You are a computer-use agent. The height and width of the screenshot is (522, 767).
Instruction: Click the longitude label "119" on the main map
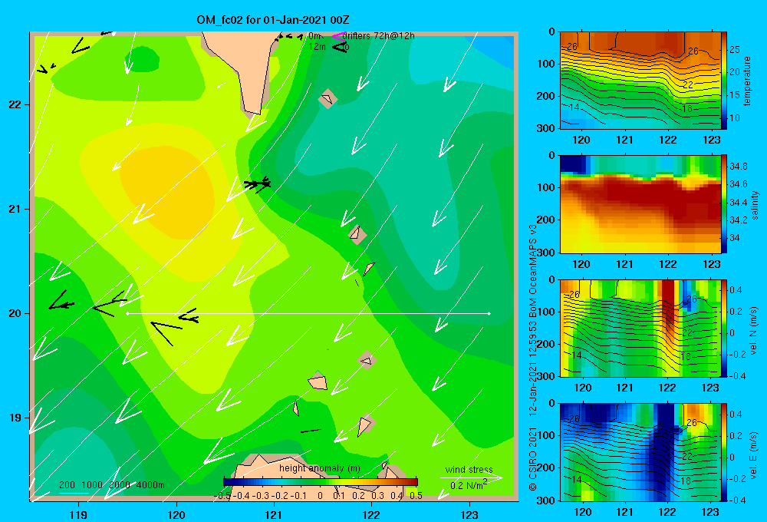click(78, 514)
